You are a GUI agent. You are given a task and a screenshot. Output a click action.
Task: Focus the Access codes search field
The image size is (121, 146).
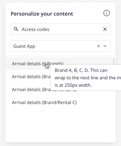click(x=60, y=29)
